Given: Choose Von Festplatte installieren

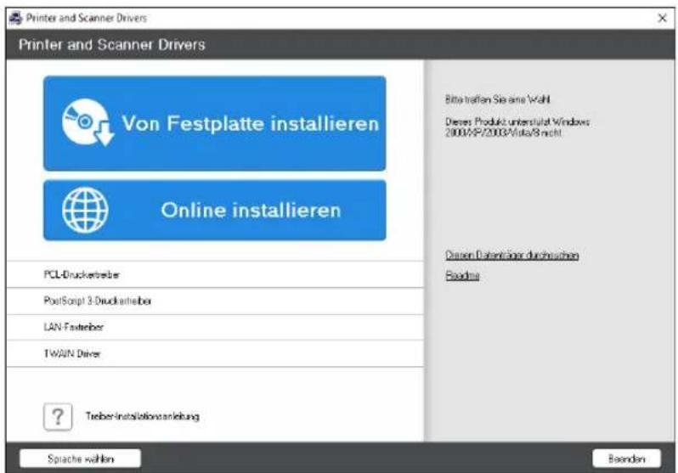Looking at the screenshot, I should [x=214, y=123].
